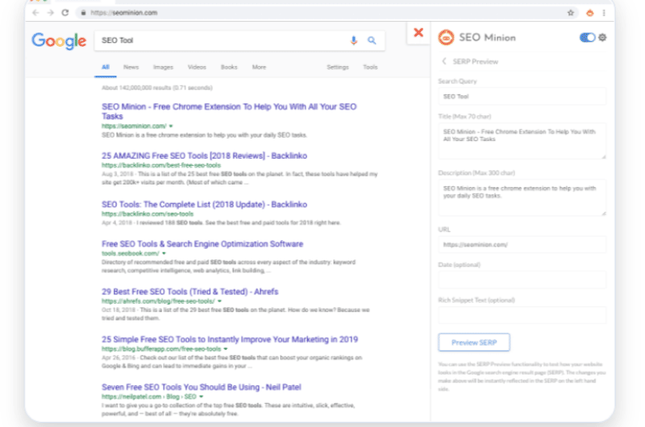Click the Search Query field in SEO Minion
This screenshot has height=427, width=645.
[x=522, y=97]
